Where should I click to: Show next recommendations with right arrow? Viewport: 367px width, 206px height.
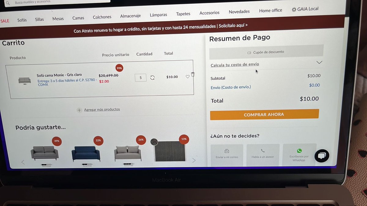pos(194,160)
